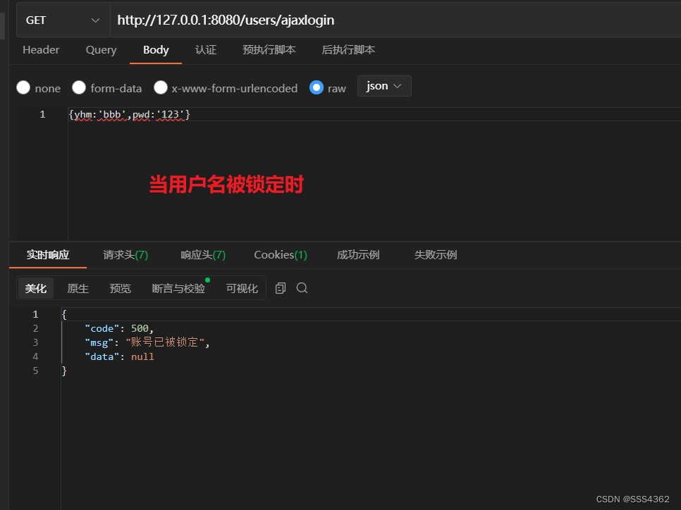This screenshot has height=510, width=681.
Task: Select the 预览 response view
Action: pyautogui.click(x=120, y=288)
